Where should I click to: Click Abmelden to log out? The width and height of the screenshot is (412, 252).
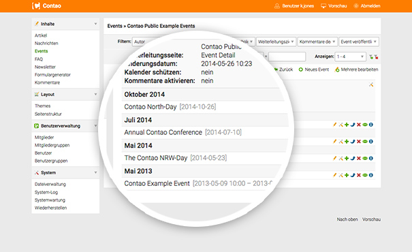(367, 5)
